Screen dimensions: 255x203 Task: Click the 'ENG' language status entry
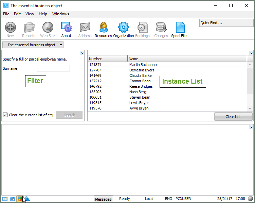pyautogui.click(x=168, y=199)
